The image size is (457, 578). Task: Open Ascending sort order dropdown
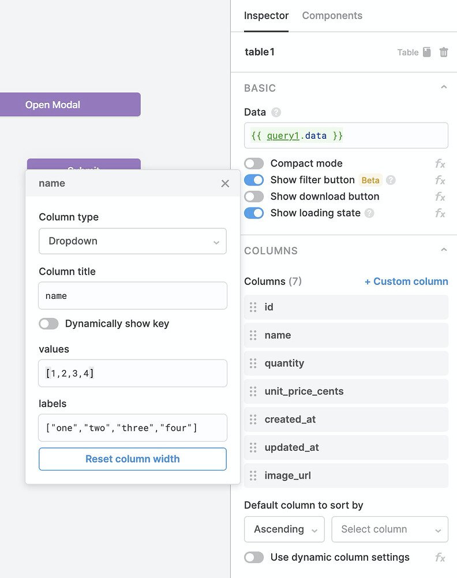tap(284, 529)
